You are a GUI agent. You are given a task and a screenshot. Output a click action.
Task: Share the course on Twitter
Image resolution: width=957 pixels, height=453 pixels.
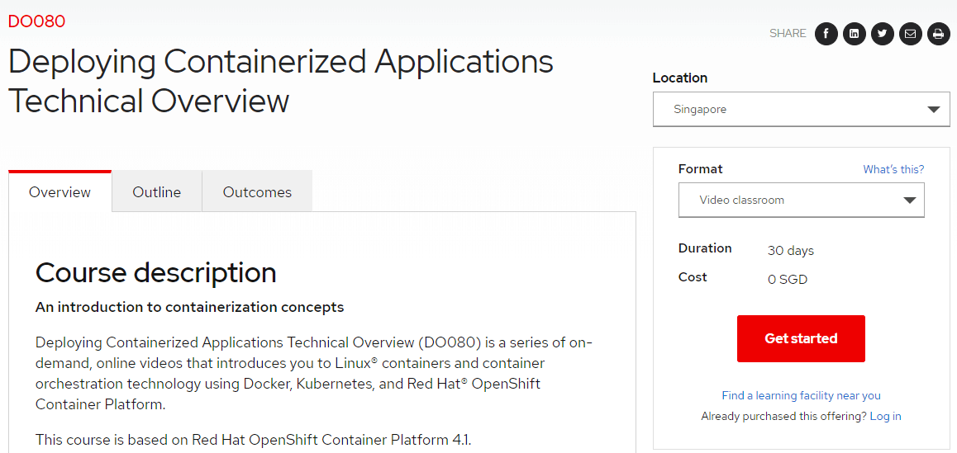[x=883, y=34]
